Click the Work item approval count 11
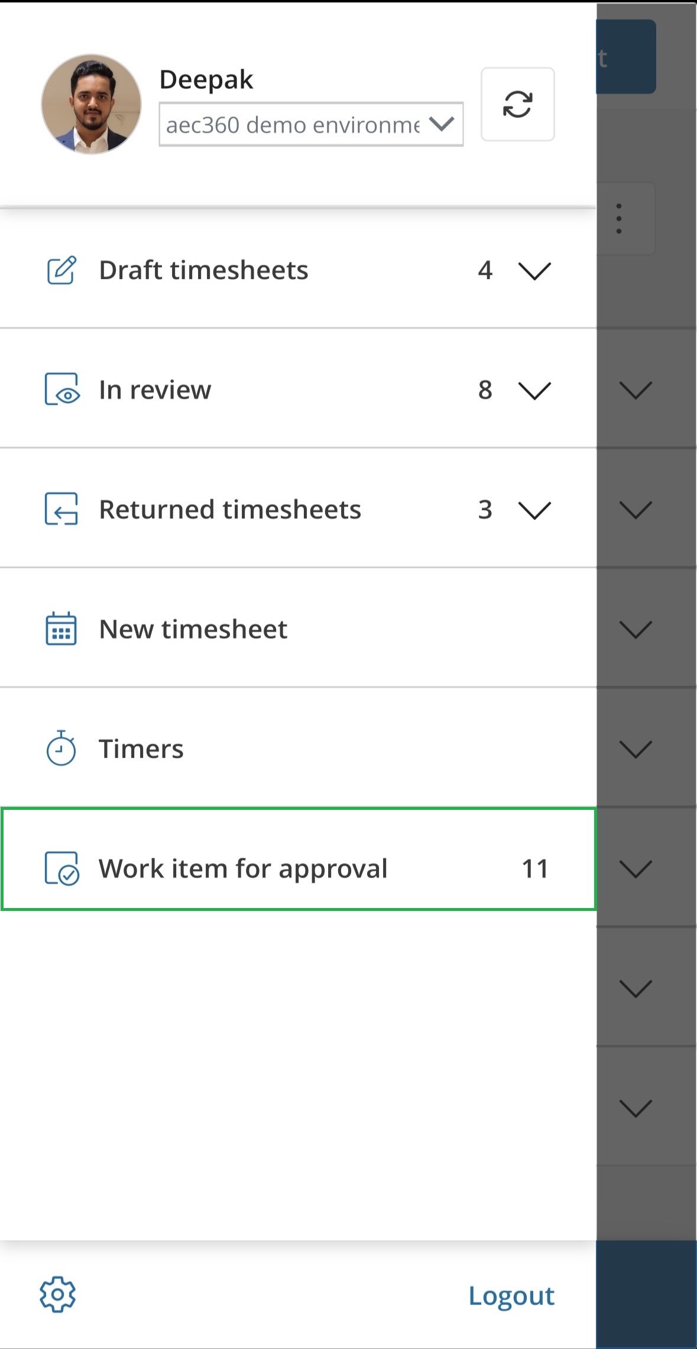 (535, 869)
